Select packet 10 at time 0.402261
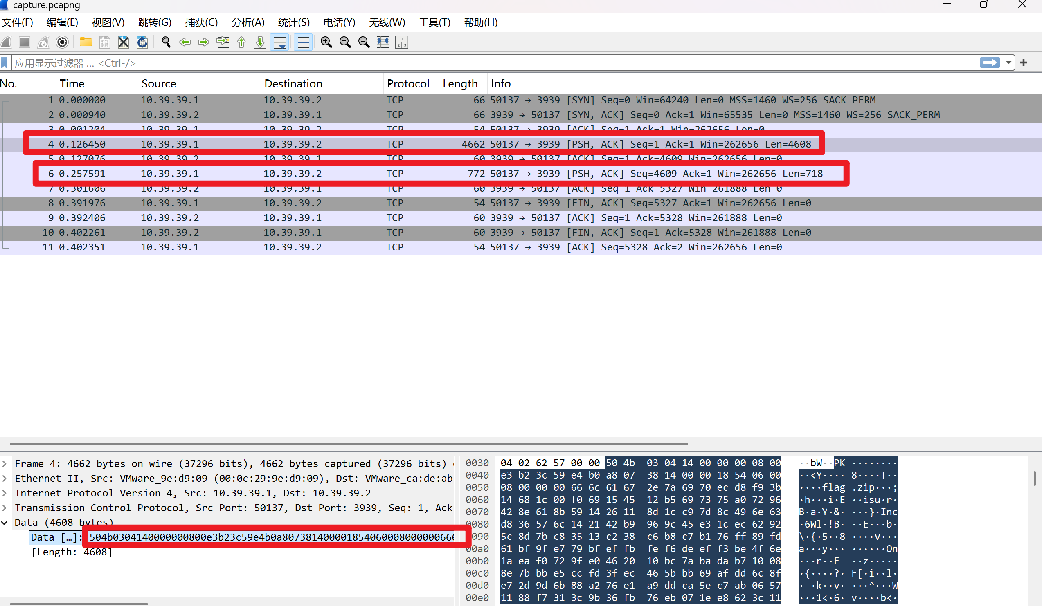1042x606 pixels. pos(520,233)
